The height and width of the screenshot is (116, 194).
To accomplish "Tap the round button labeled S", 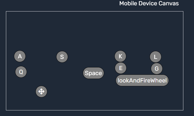I will point(62,57).
